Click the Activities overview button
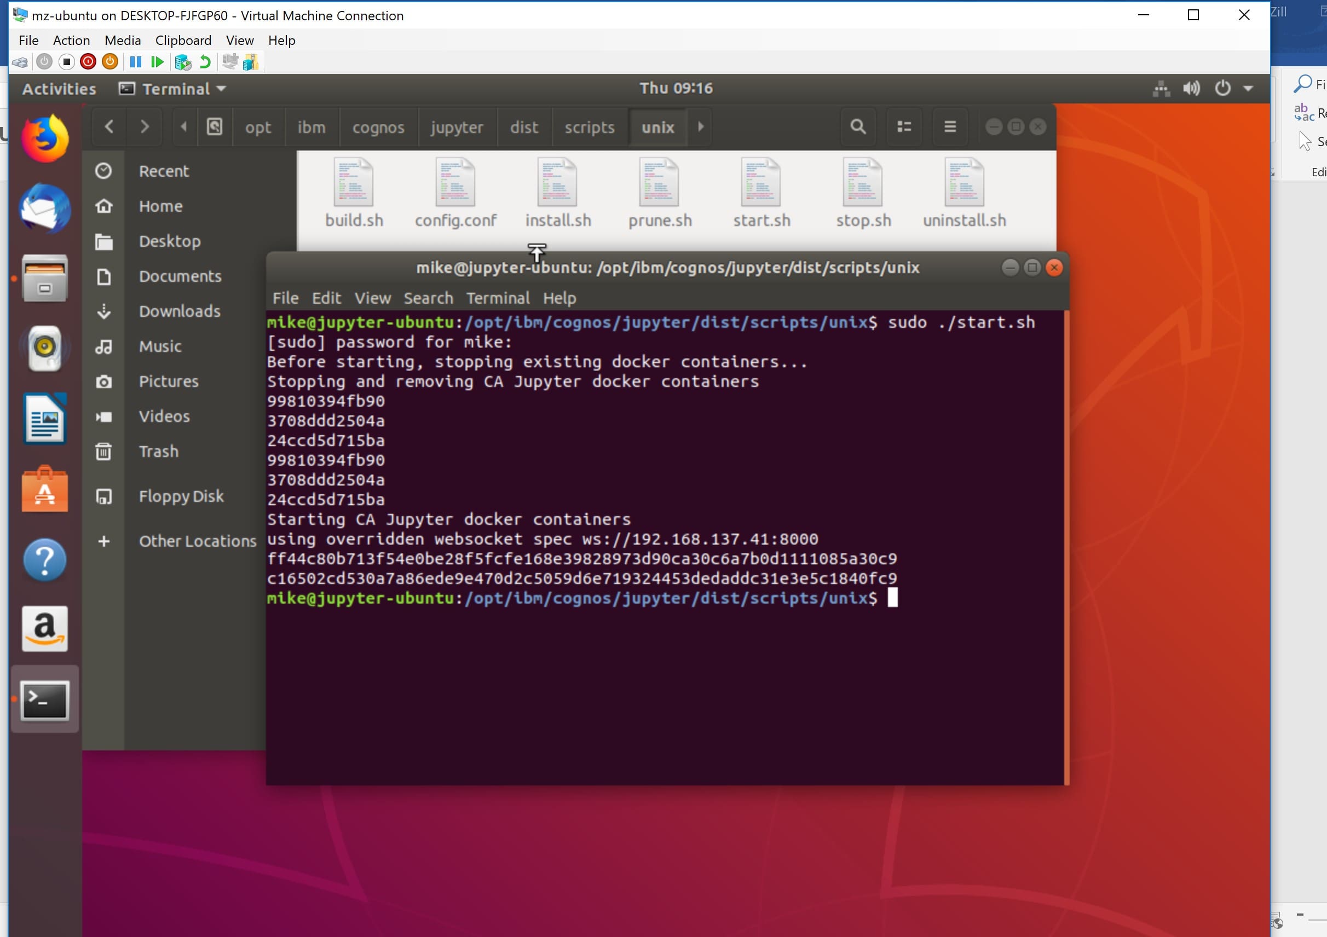1327x937 pixels. [x=58, y=88]
